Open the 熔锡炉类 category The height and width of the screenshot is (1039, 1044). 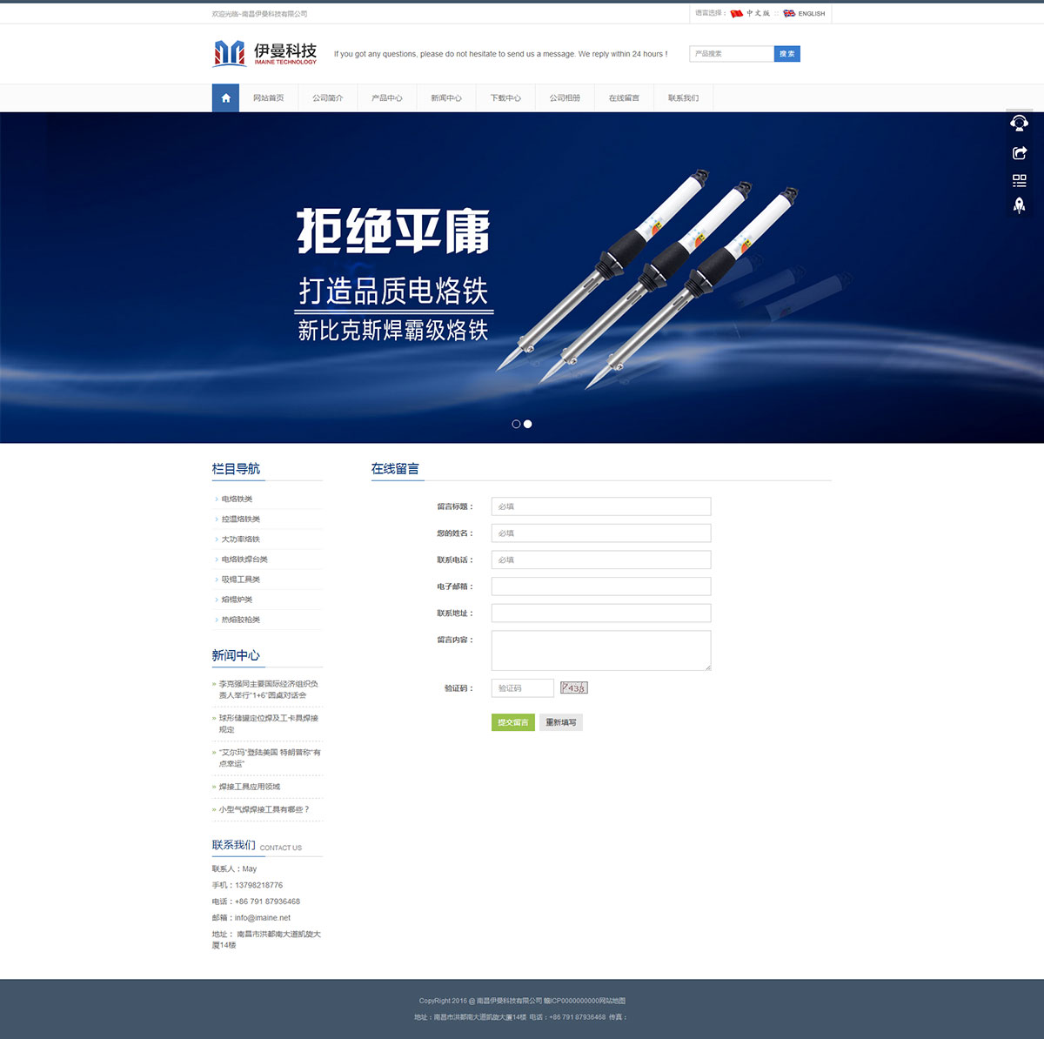pyautogui.click(x=237, y=599)
